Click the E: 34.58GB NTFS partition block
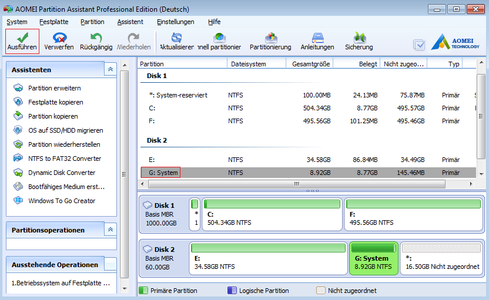This screenshot has width=489, height=300. tap(268, 258)
